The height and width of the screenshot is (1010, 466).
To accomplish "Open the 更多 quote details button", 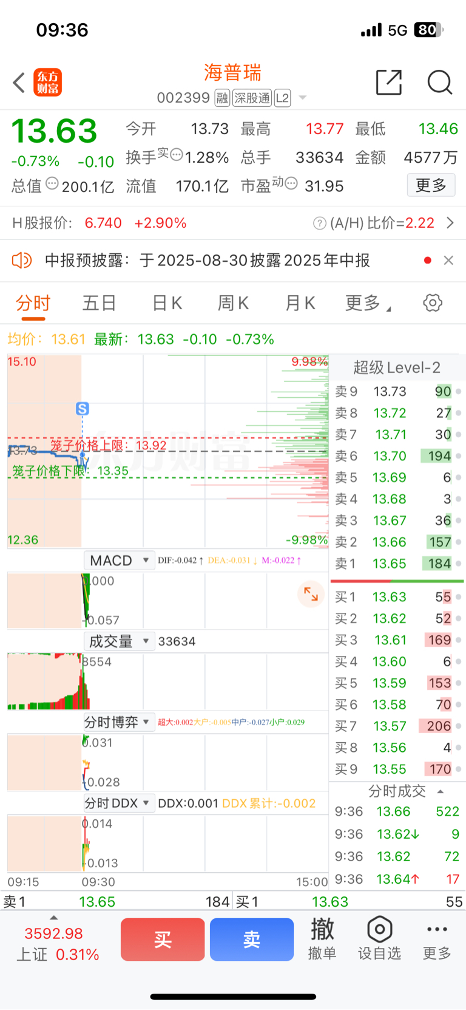I will click(x=431, y=185).
